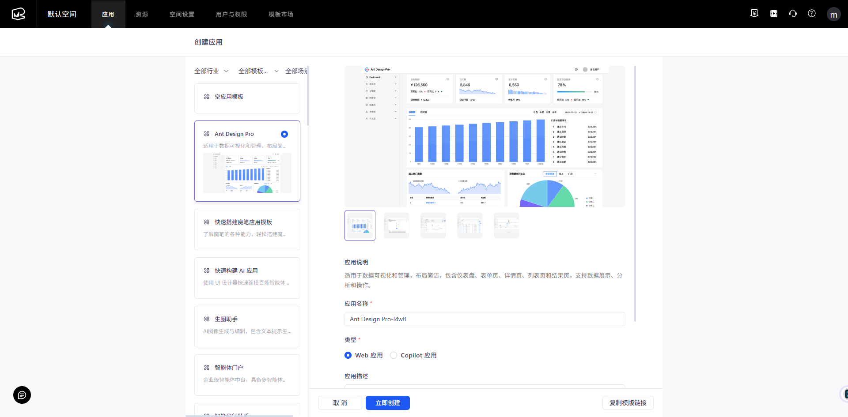Choose the 空应用模板 card
The width and height of the screenshot is (848, 417).
(x=247, y=98)
